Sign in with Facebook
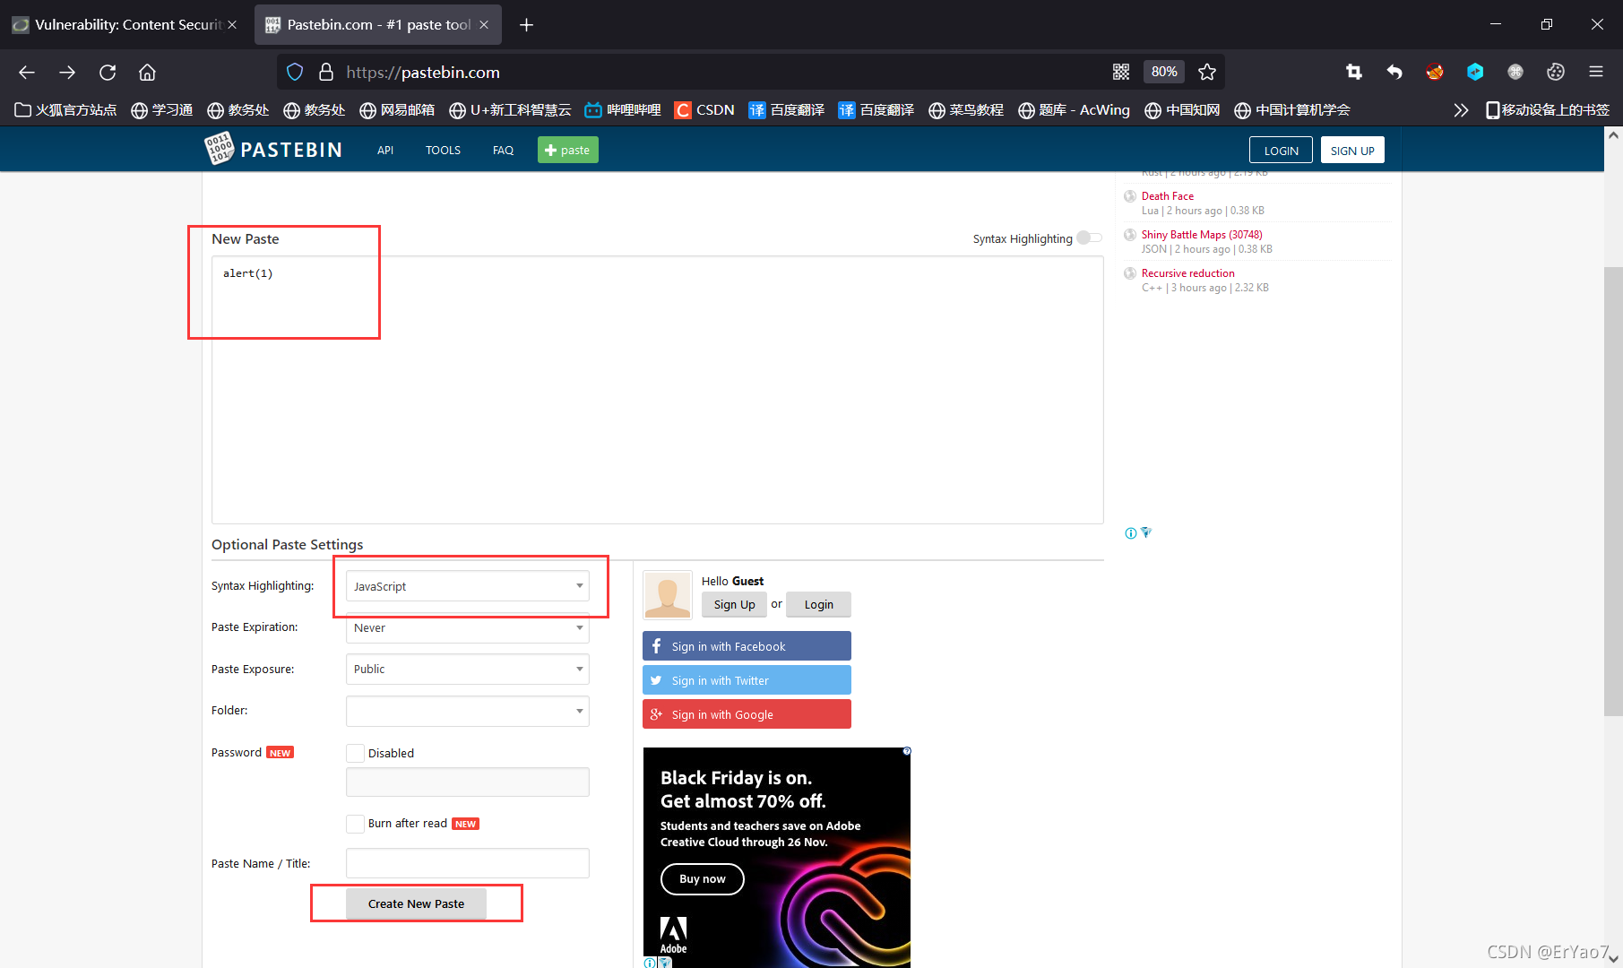This screenshot has width=1623, height=968. (747, 646)
